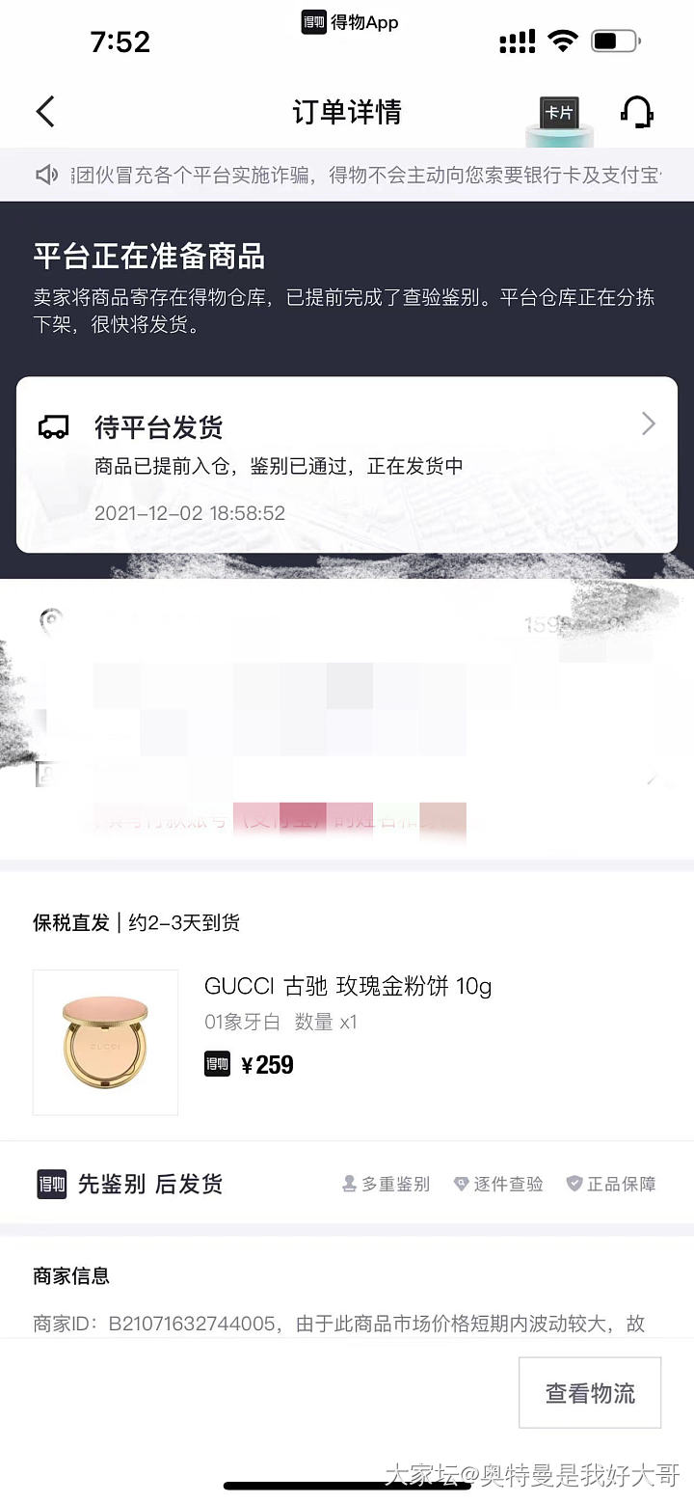Tap the GUCCI powder compact thumbnail
This screenshot has height=1503, width=694.
[x=106, y=1043]
